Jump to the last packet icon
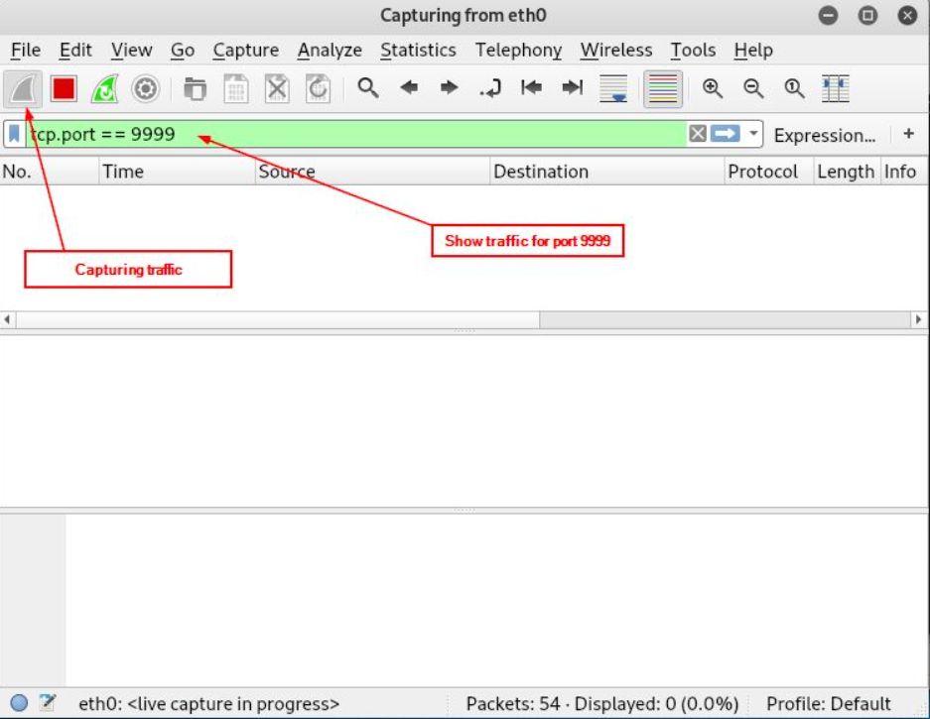930x719 pixels. (x=573, y=88)
